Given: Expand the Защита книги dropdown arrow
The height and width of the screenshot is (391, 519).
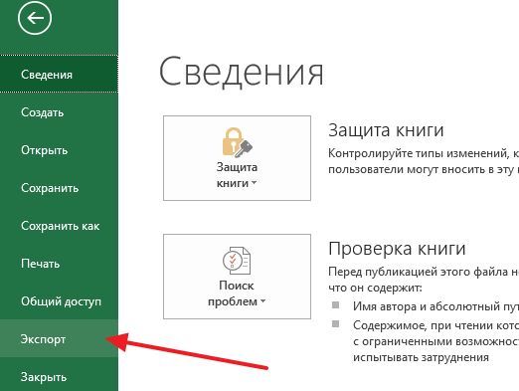Looking at the screenshot, I should pos(255,183).
